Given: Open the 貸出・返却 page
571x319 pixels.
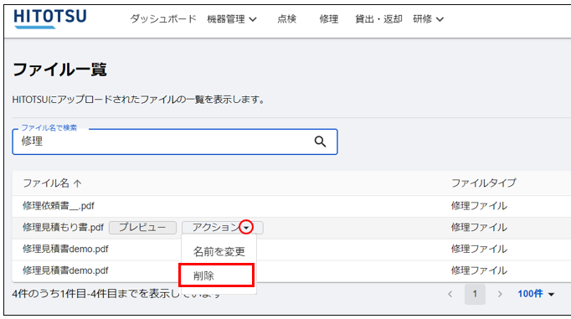Looking at the screenshot, I should (378, 19).
